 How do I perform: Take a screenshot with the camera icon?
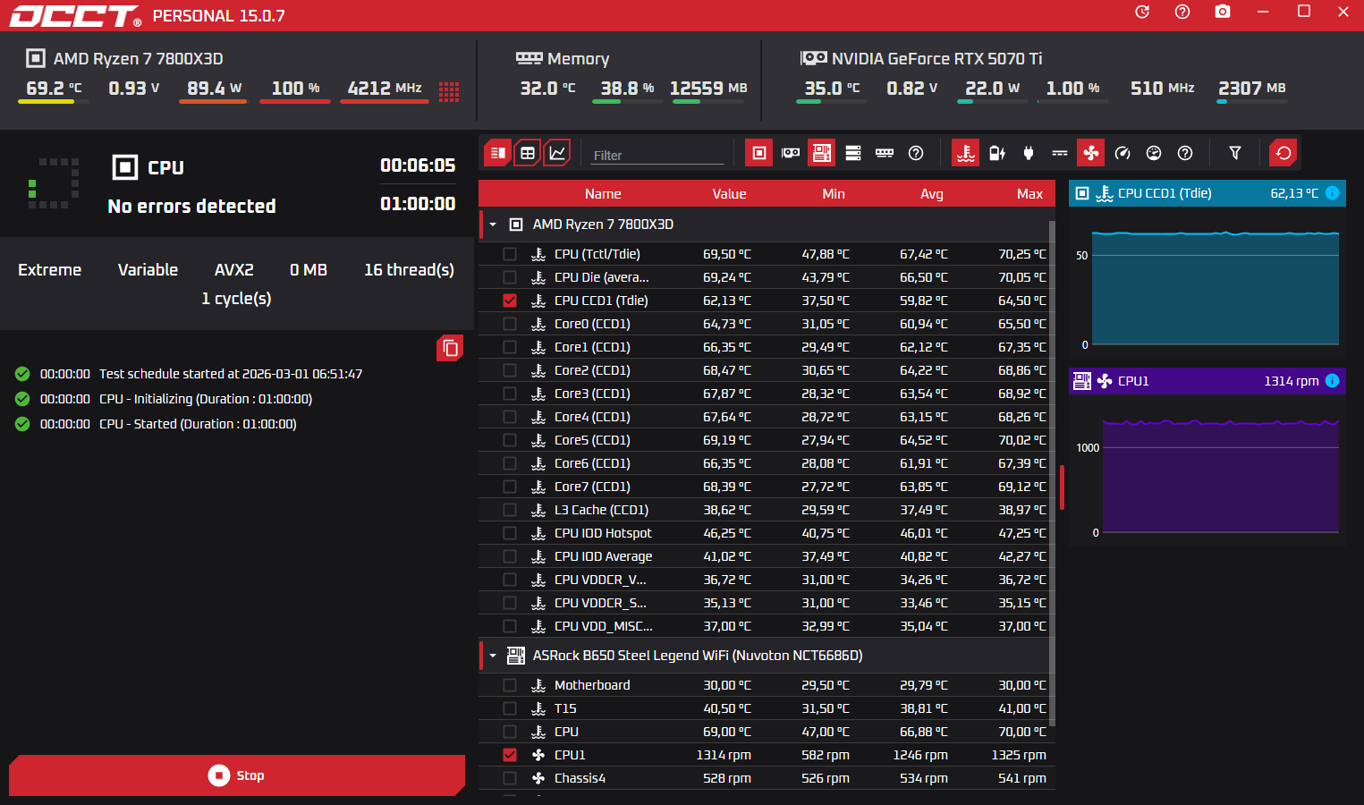click(x=1223, y=12)
